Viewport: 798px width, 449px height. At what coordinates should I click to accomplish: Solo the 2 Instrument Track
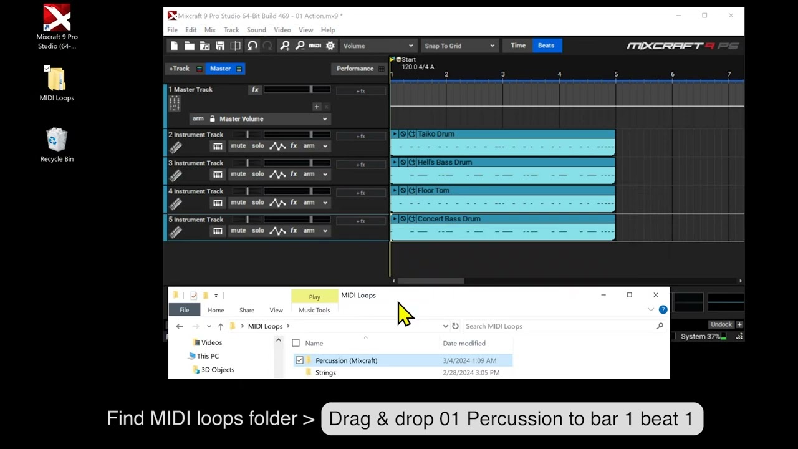[x=258, y=146]
